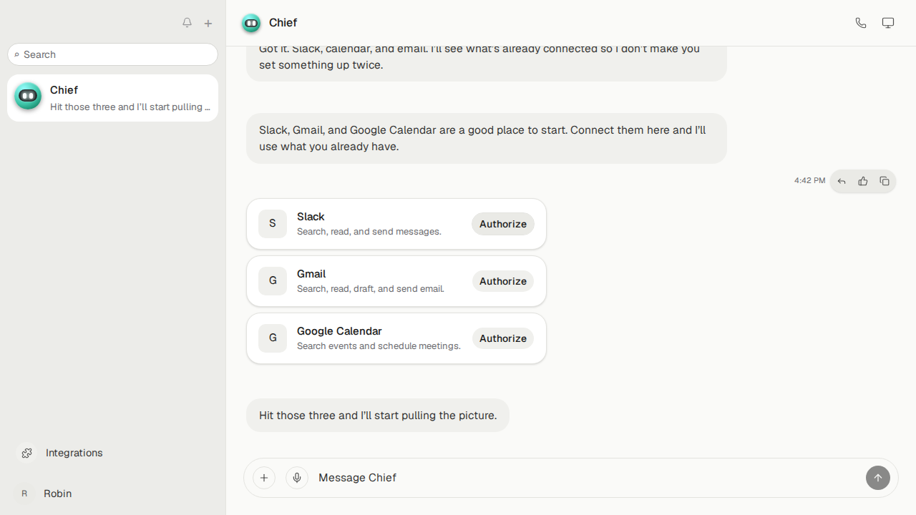Reply to the message with arrow icon
Image resolution: width=916 pixels, height=515 pixels.
click(842, 181)
